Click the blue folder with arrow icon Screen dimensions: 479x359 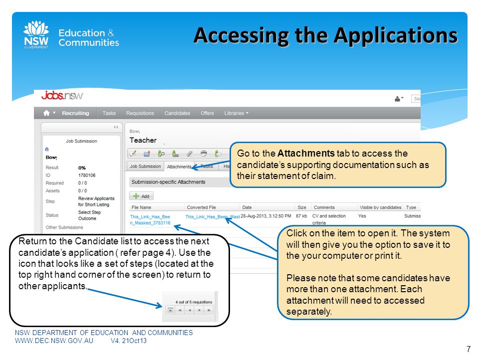147,154
